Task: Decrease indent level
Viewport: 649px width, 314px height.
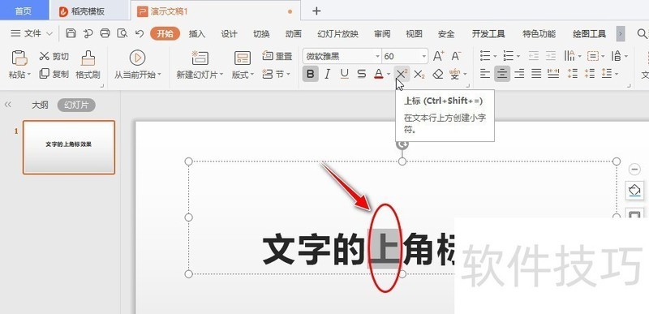Action: coord(534,56)
